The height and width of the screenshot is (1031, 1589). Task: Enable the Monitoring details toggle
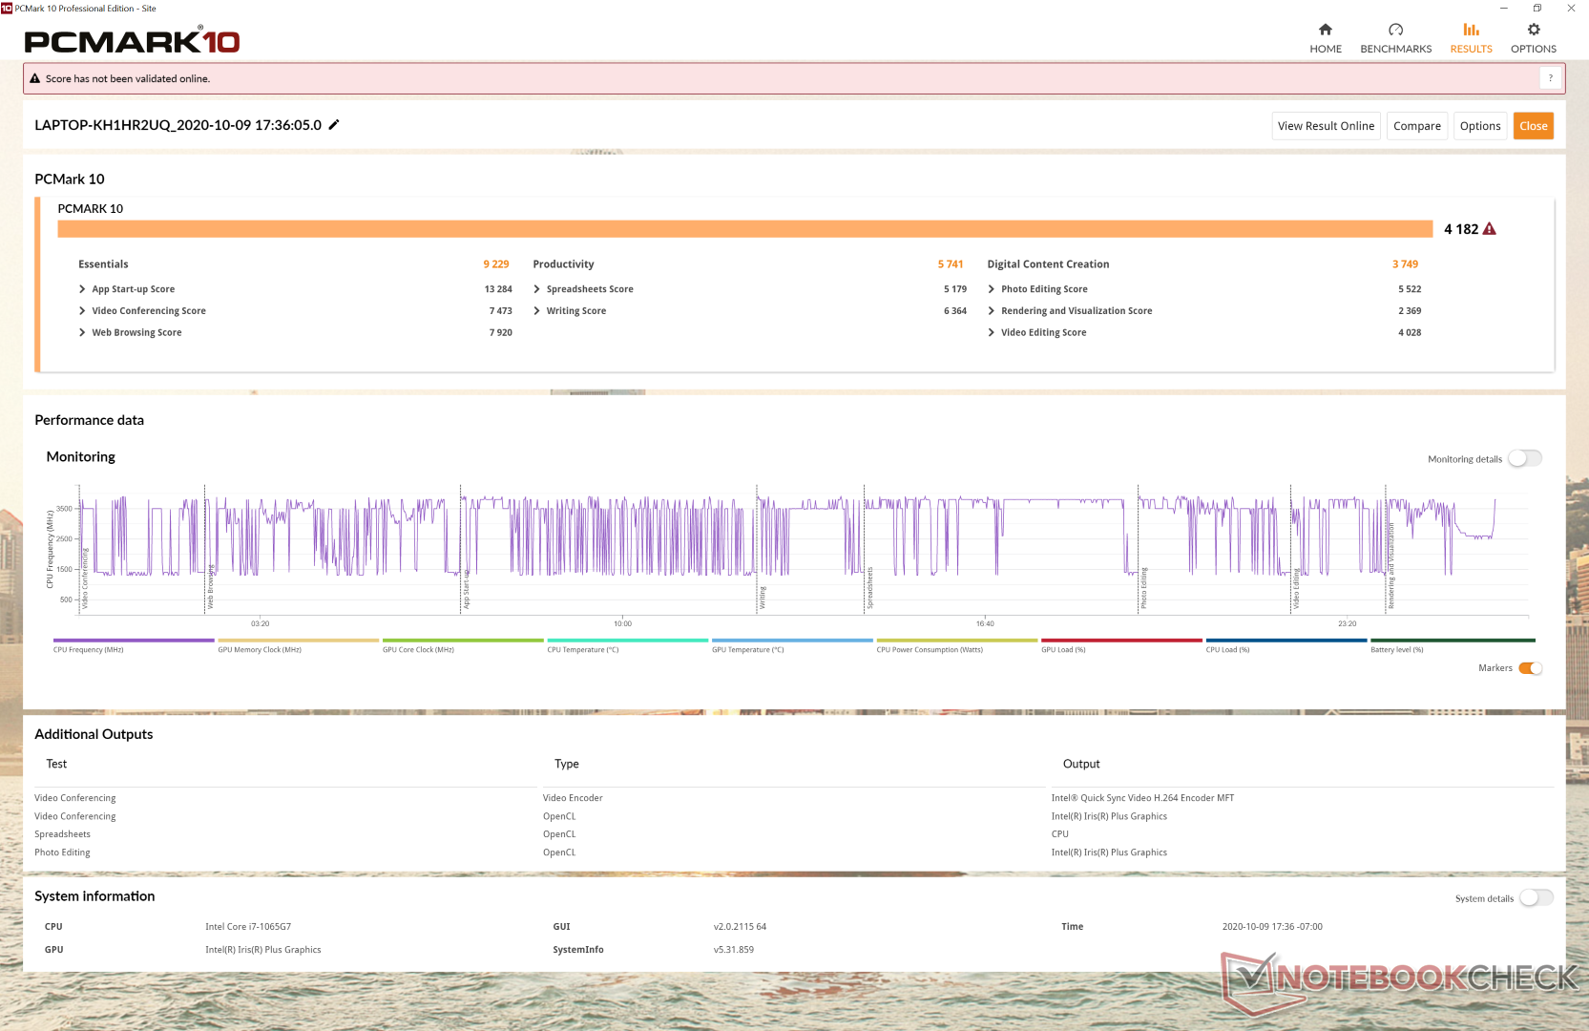pos(1524,459)
